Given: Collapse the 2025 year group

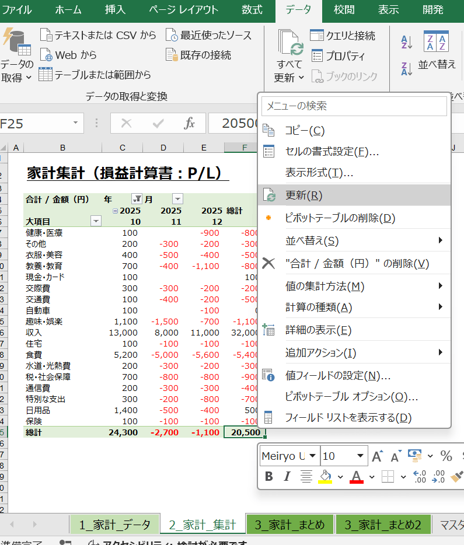Looking at the screenshot, I should pos(116,211).
